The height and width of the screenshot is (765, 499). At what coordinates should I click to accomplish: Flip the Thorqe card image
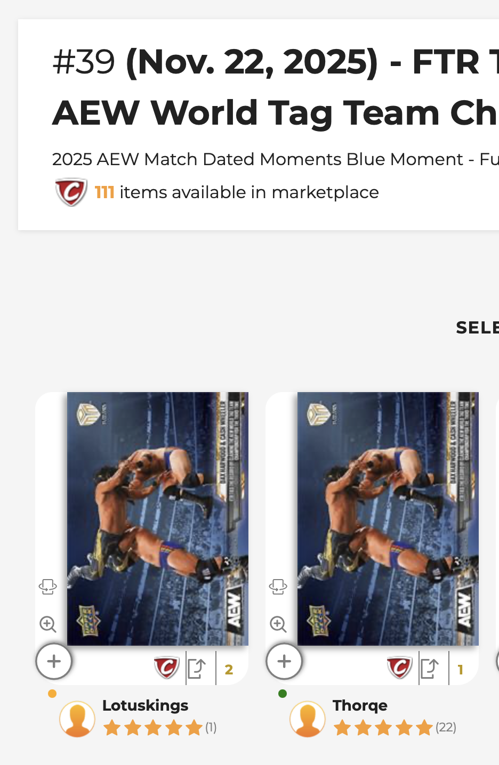(x=278, y=587)
